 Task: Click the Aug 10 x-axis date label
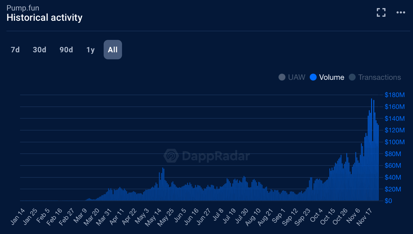(253, 217)
